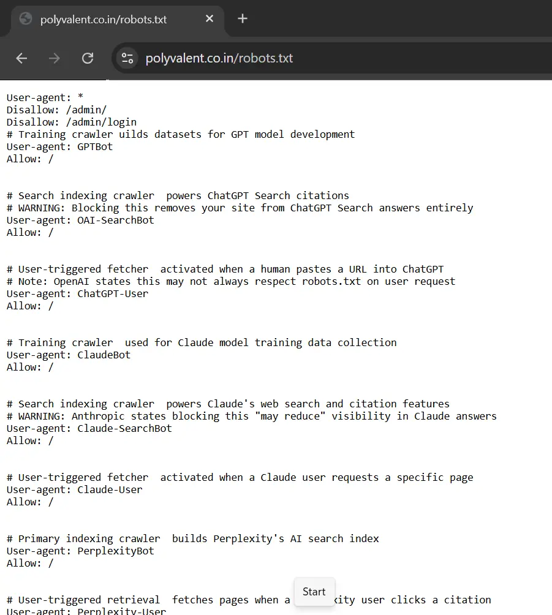Click the WARNING line about ChatGPT Search answers
Viewport: 552px width, 615px height.
(240, 208)
